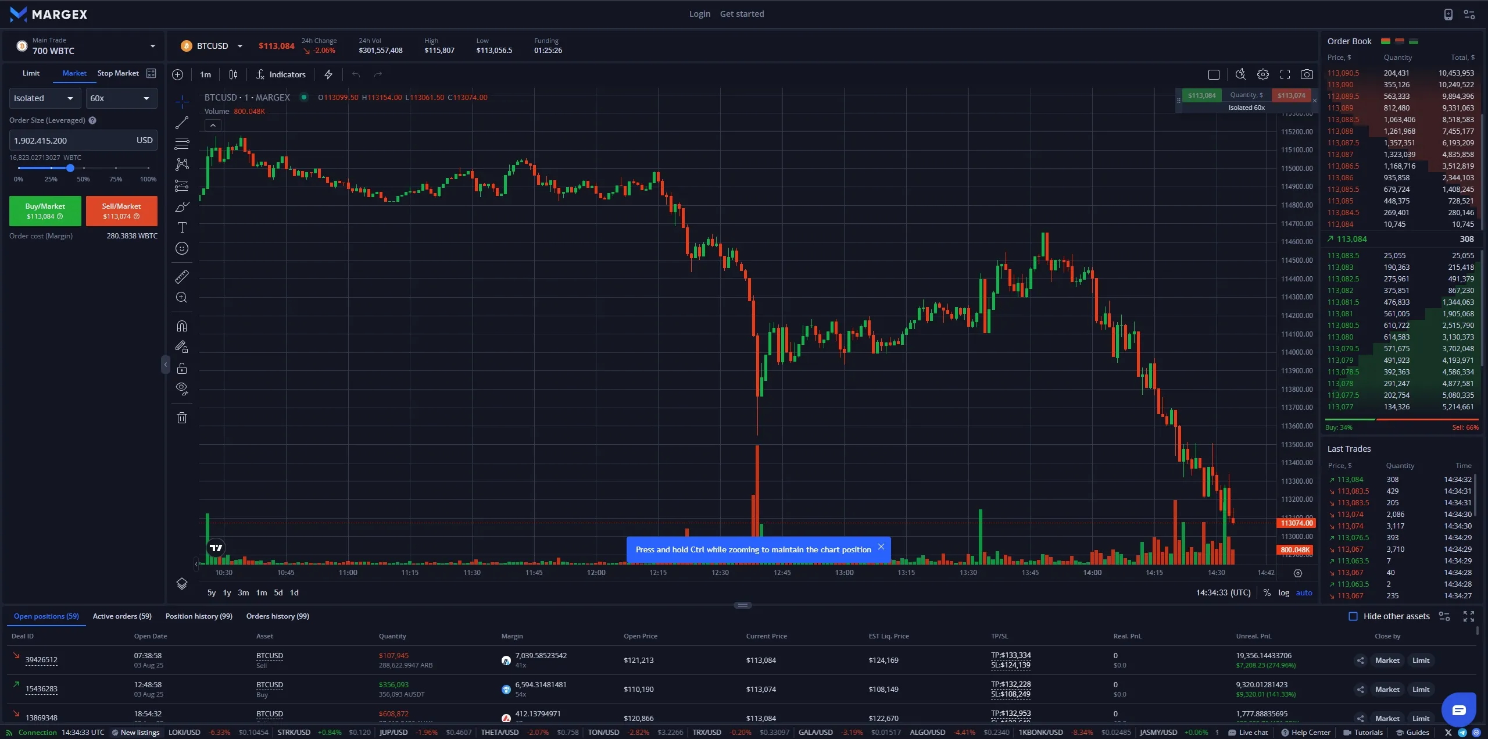The height and width of the screenshot is (739, 1488).
Task: Select the text annotation tool
Action: point(182,227)
